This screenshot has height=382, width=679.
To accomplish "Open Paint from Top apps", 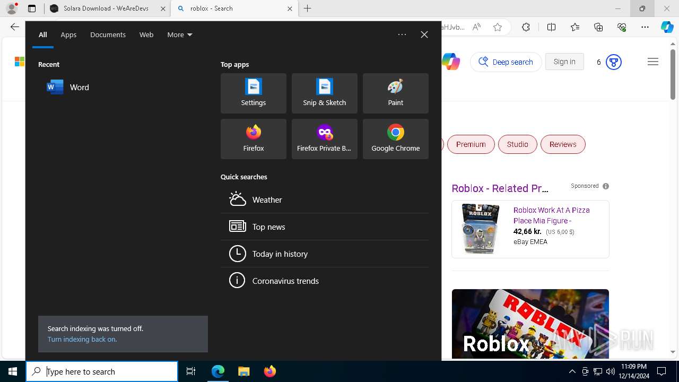I will tap(396, 93).
